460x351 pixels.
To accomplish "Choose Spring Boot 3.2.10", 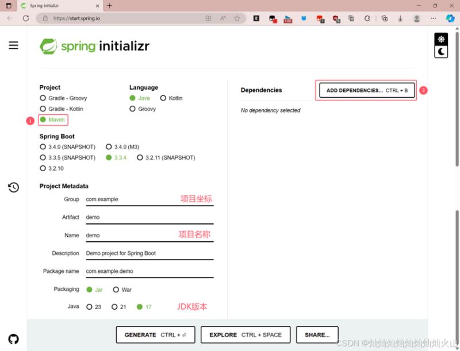I will (x=52, y=168).
